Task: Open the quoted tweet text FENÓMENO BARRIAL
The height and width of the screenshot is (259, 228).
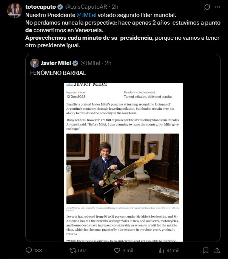Action: pyautogui.click(x=58, y=73)
